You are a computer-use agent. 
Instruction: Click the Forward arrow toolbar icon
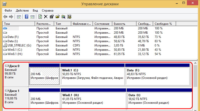click(x=11, y=17)
